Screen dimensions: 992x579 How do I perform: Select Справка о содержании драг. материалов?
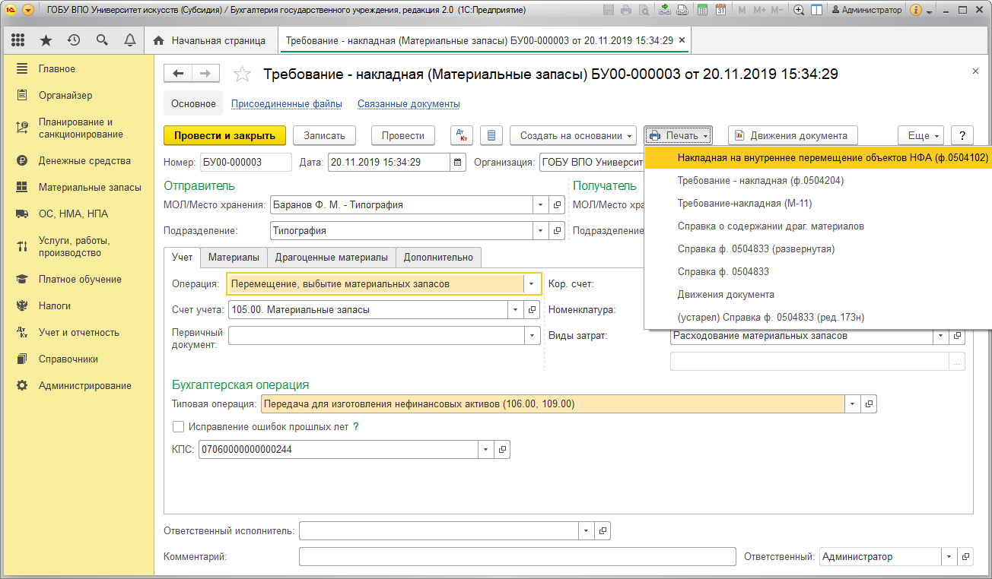click(x=819, y=226)
